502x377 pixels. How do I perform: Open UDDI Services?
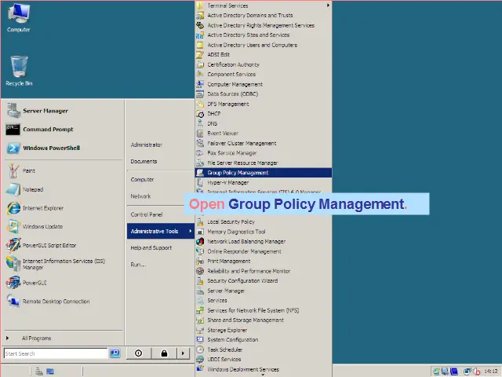coord(264,360)
